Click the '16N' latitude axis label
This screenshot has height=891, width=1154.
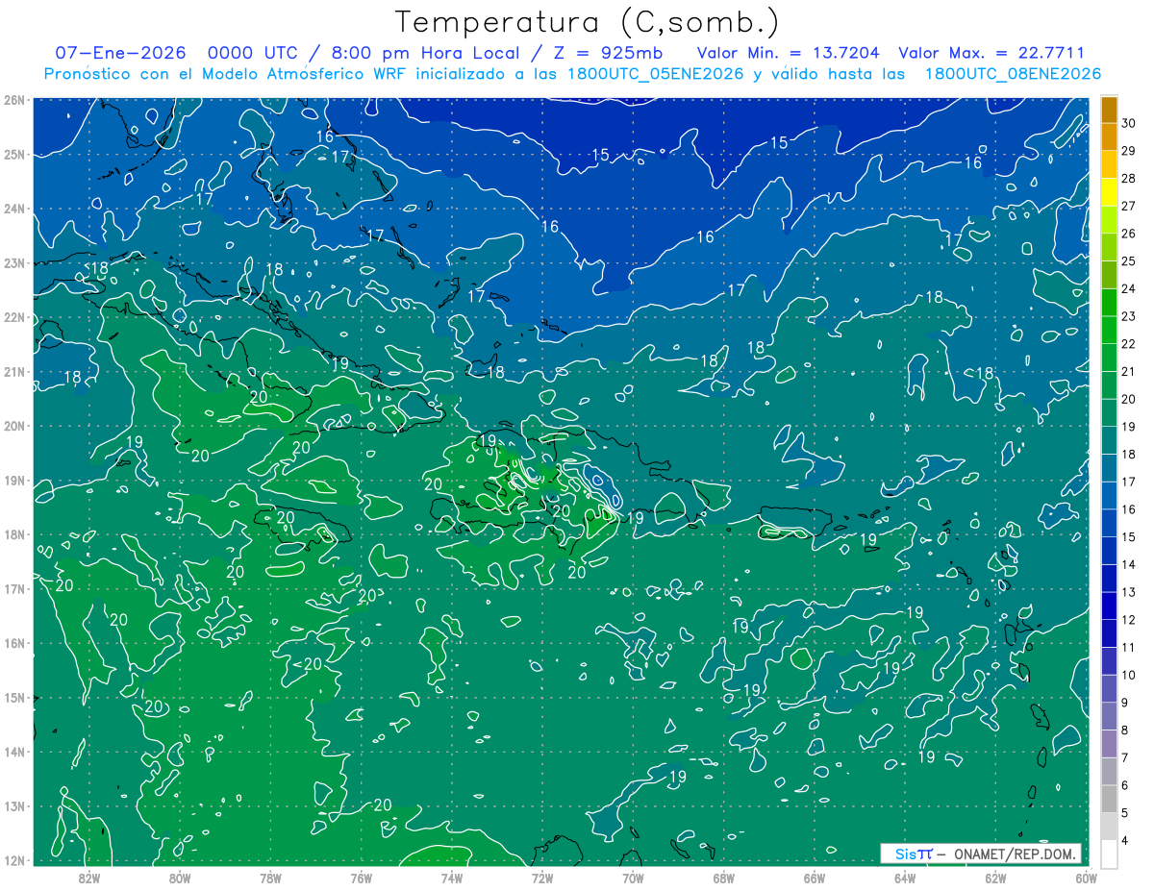point(13,643)
